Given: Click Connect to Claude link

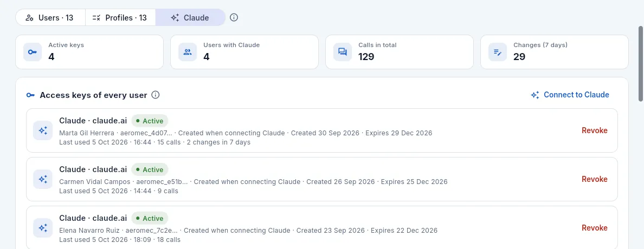Looking at the screenshot, I should coord(570,95).
